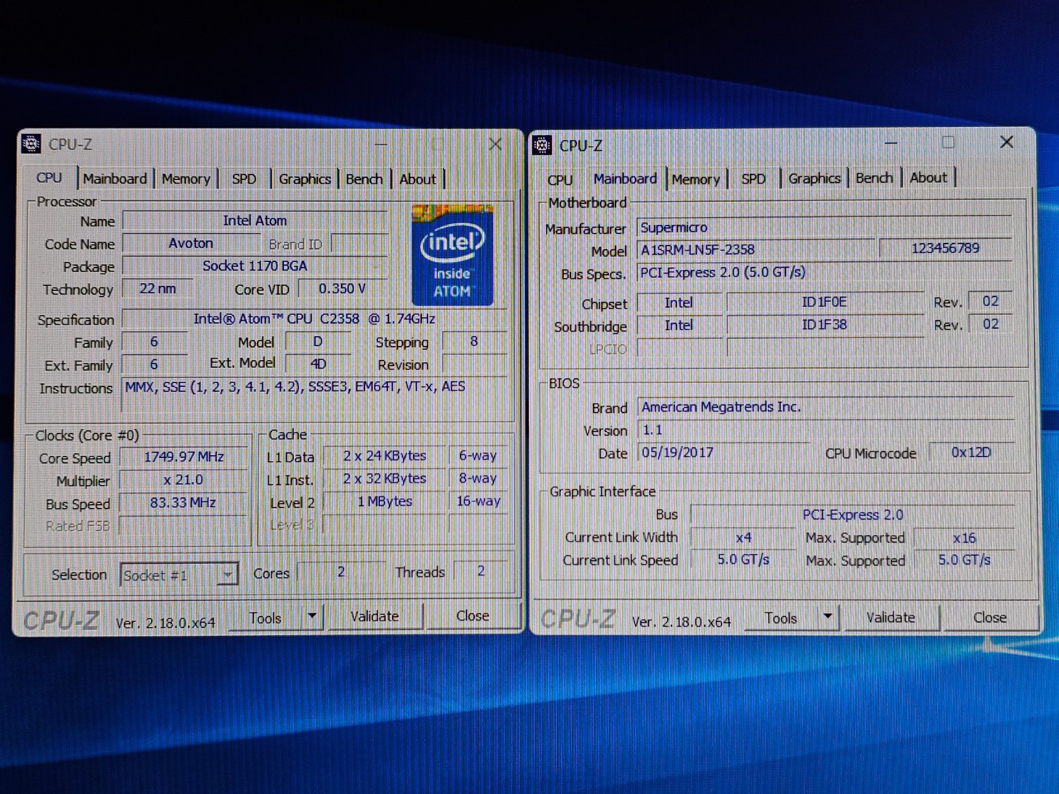Select SPD tab in right CPU-Z window
Screen dimensions: 1059x794
tap(753, 179)
